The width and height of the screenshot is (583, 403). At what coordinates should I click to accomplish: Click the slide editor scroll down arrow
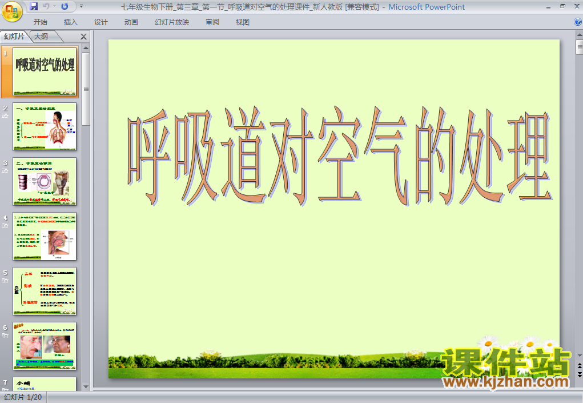point(579,356)
